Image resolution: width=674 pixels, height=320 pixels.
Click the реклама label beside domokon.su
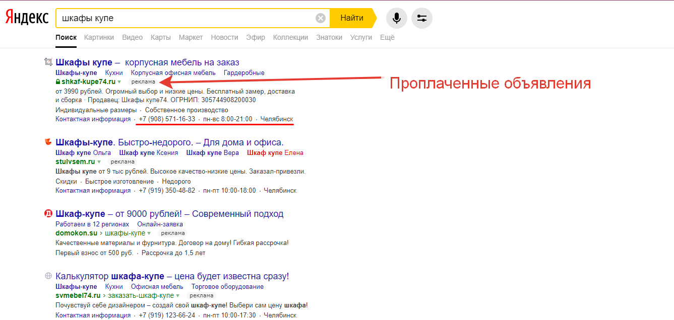tap(173, 233)
